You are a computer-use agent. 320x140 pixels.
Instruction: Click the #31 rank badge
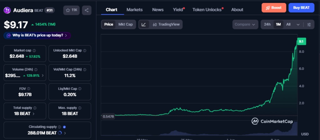click(x=49, y=10)
